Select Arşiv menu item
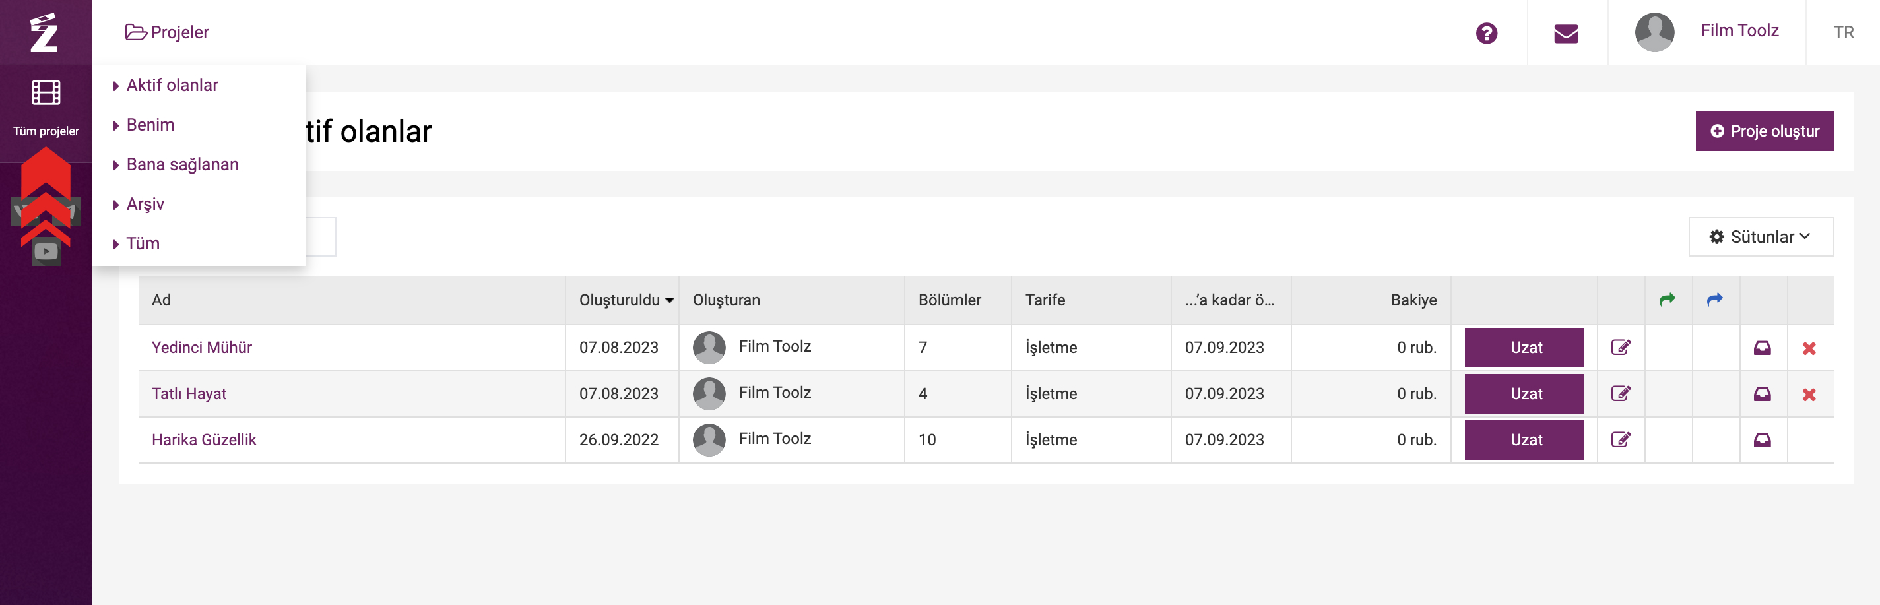The image size is (1880, 605). (x=145, y=204)
